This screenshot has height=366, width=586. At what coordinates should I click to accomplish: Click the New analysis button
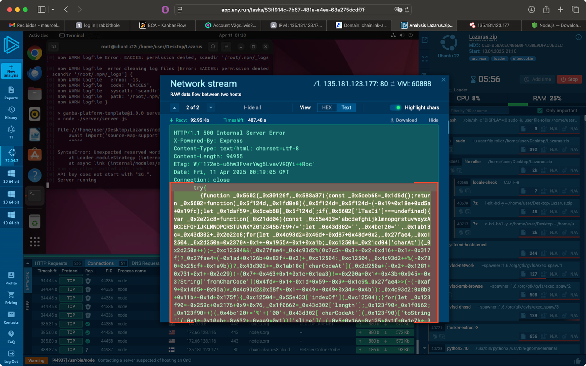[x=11, y=71]
